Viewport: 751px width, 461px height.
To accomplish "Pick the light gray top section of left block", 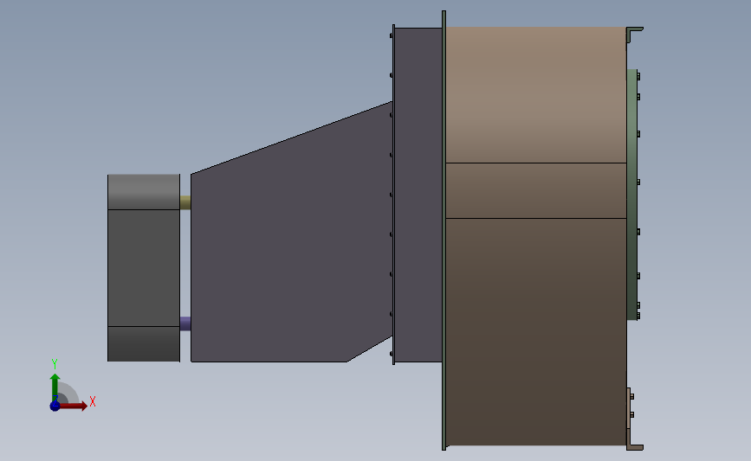I will 144,192.
